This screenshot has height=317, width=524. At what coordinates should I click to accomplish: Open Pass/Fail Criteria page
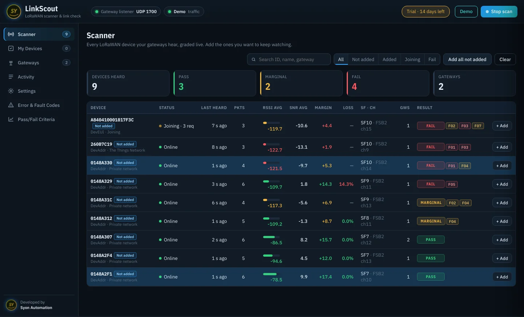(x=39, y=119)
